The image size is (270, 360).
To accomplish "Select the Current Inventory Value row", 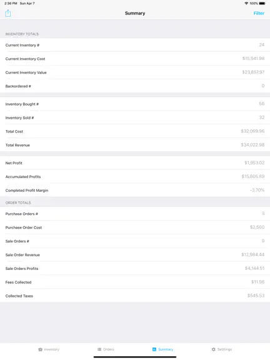I will point(135,72).
